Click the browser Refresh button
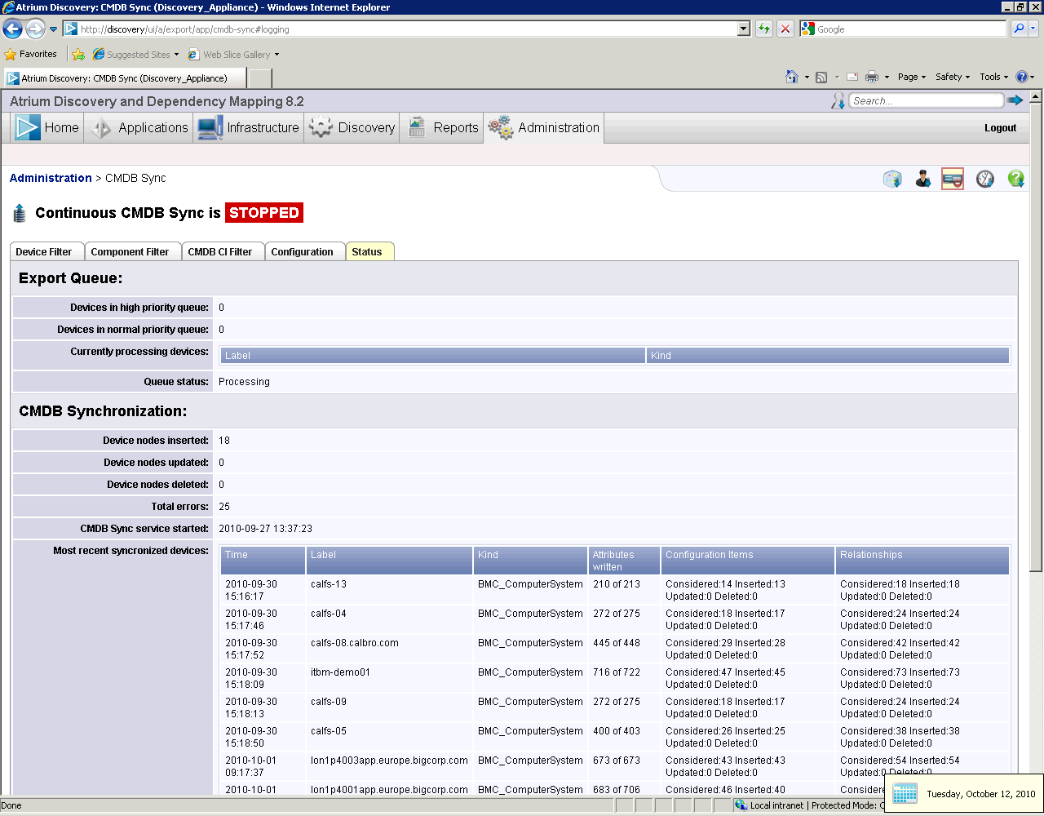 point(763,29)
